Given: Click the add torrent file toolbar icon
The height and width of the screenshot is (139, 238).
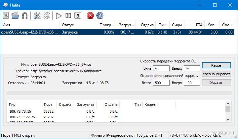Looking at the screenshot, I should pyautogui.click(x=6, y=15).
